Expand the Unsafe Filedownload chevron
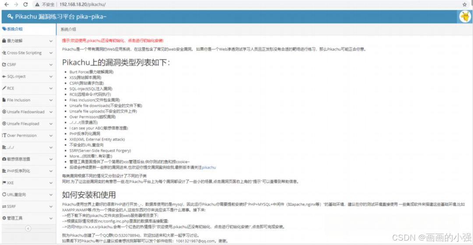The image size is (473, 245). click(x=51, y=112)
